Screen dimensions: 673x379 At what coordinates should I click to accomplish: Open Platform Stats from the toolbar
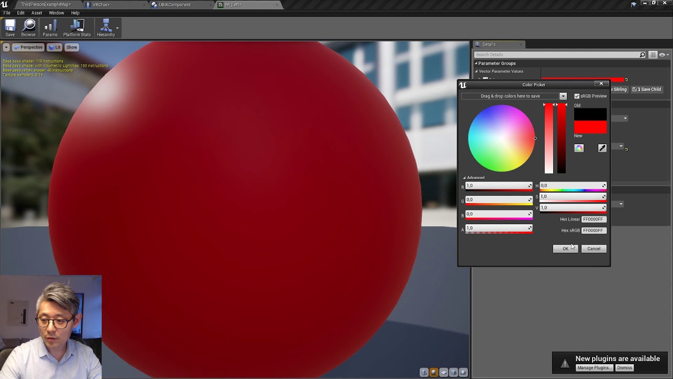[77, 28]
